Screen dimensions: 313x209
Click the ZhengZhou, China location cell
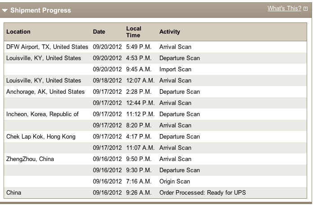[30, 159]
